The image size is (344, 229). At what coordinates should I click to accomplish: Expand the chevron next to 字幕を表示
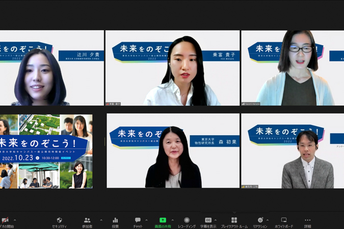[x=216, y=220]
